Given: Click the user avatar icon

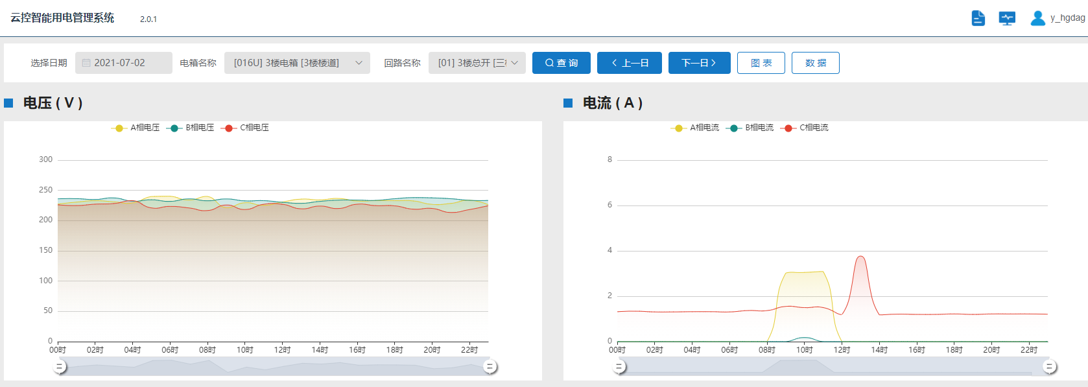Looking at the screenshot, I should pos(1037,18).
